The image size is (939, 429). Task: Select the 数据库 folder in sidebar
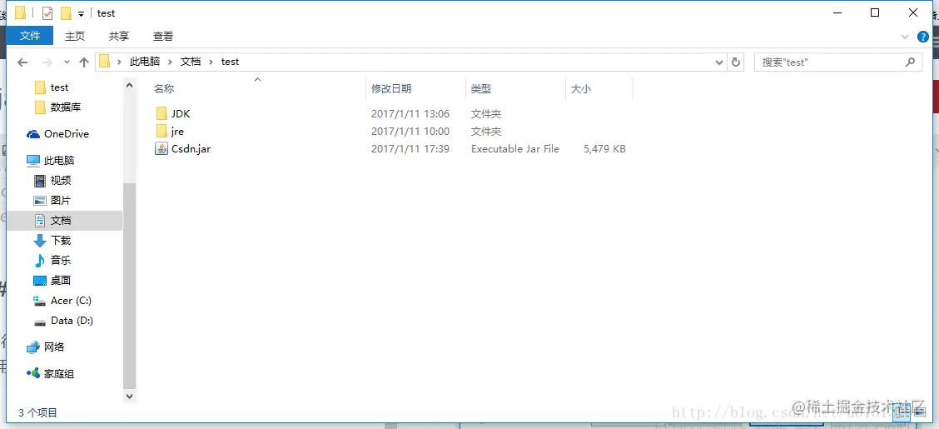click(x=66, y=107)
